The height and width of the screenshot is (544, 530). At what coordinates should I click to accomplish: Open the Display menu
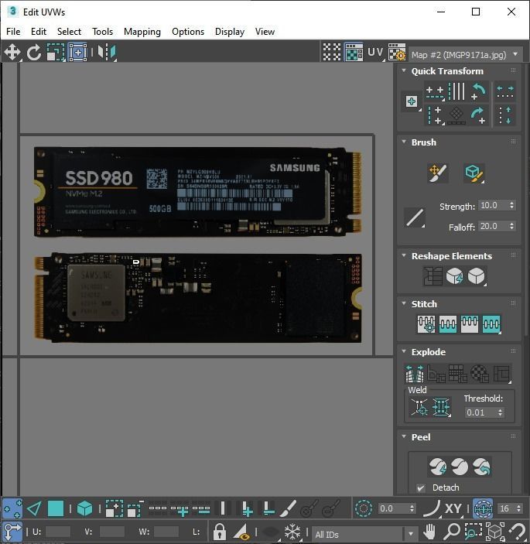(x=230, y=32)
